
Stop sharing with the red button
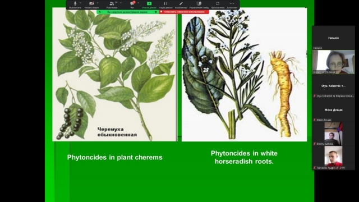coord(184,12)
